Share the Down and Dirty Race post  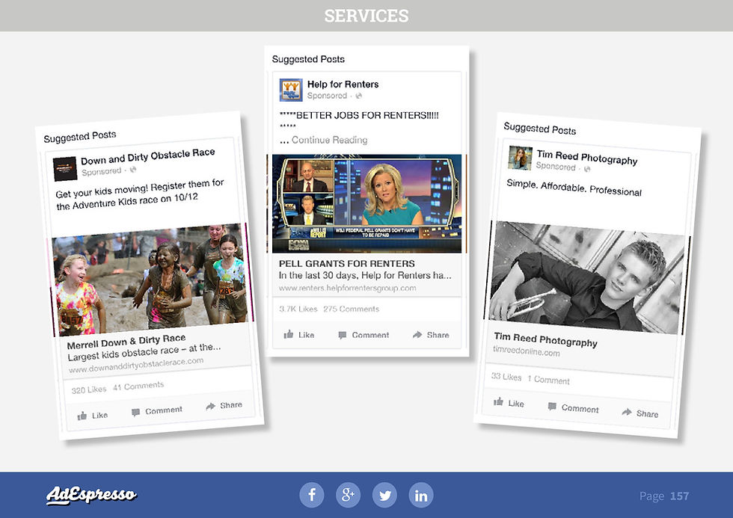(x=224, y=405)
